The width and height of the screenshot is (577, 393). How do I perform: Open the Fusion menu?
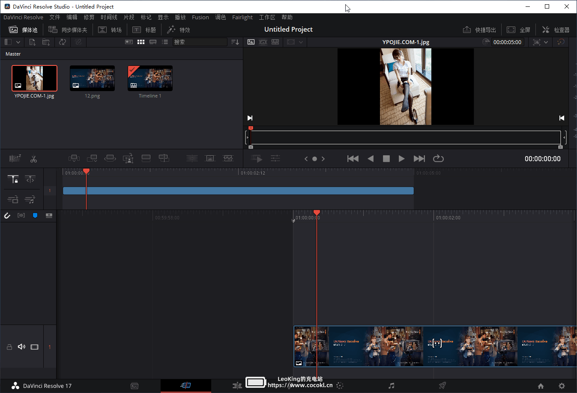(x=200, y=17)
